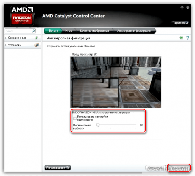Toggle Использовать настройки приложения checkbox
This screenshot has width=195, height=176.
75,118
